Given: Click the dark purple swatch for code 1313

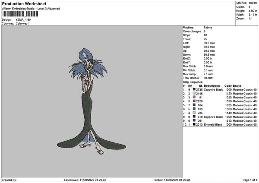Looking at the screenshot, I should [194, 120].
